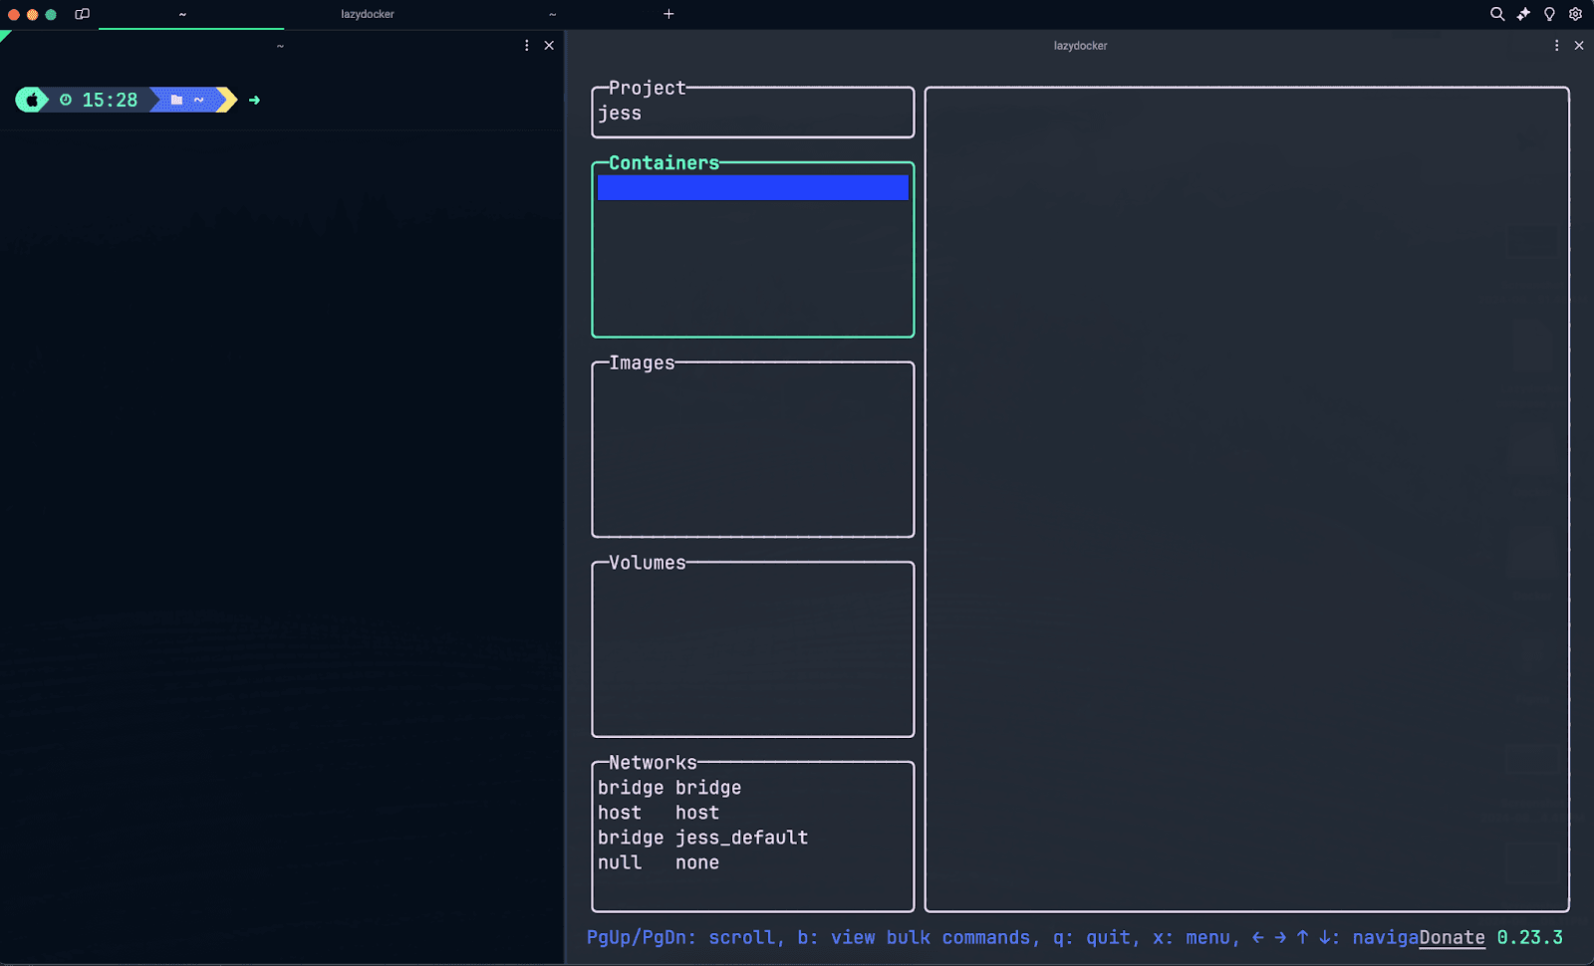This screenshot has height=966, width=1594.
Task: Switch to the lazydocker tab in the tab bar
Action: pyautogui.click(x=368, y=14)
